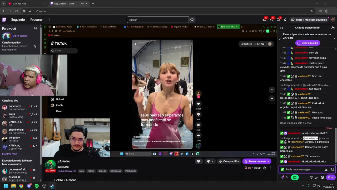
Task: Go to next clip prompt arrow
Action: tap(335, 39)
